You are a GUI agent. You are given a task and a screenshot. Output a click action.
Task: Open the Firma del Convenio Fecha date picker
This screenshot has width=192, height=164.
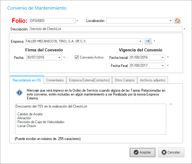[59, 57]
